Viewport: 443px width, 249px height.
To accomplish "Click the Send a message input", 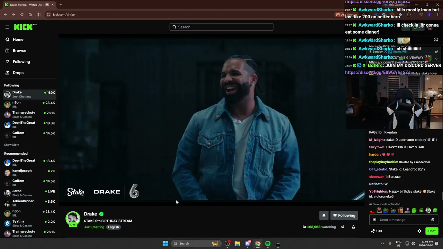I will [403, 220].
